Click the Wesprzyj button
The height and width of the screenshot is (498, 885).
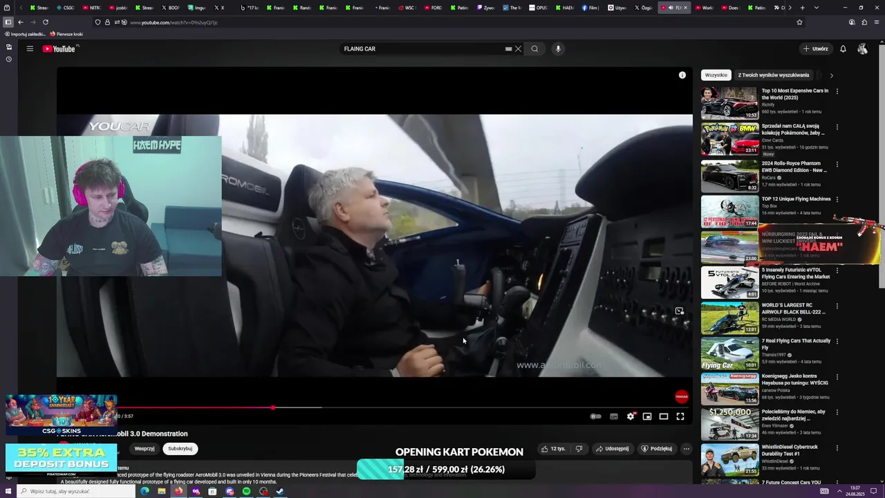click(145, 449)
